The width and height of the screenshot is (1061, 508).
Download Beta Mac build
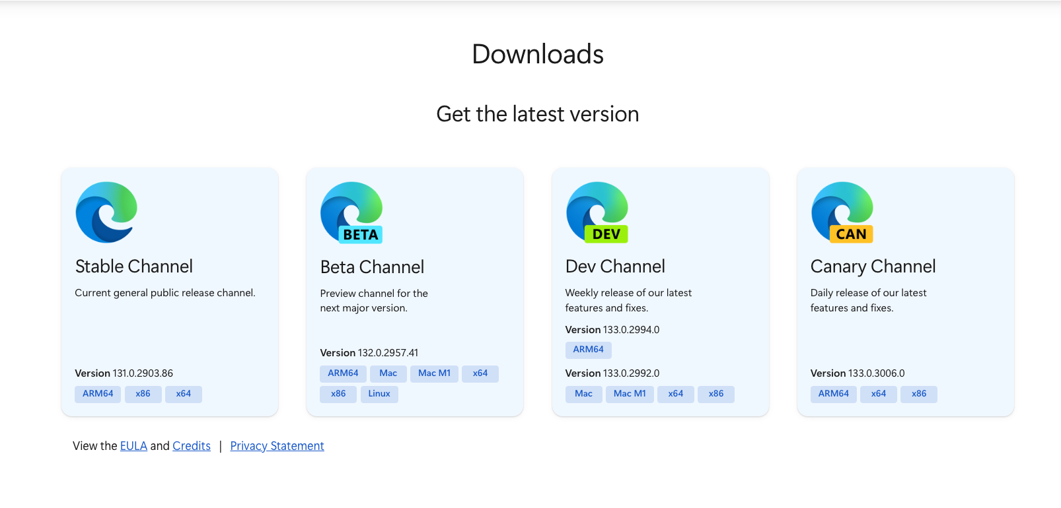point(388,373)
